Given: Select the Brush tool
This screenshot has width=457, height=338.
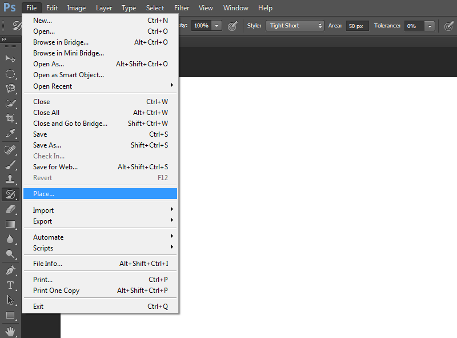Looking at the screenshot, I should click(10, 165).
